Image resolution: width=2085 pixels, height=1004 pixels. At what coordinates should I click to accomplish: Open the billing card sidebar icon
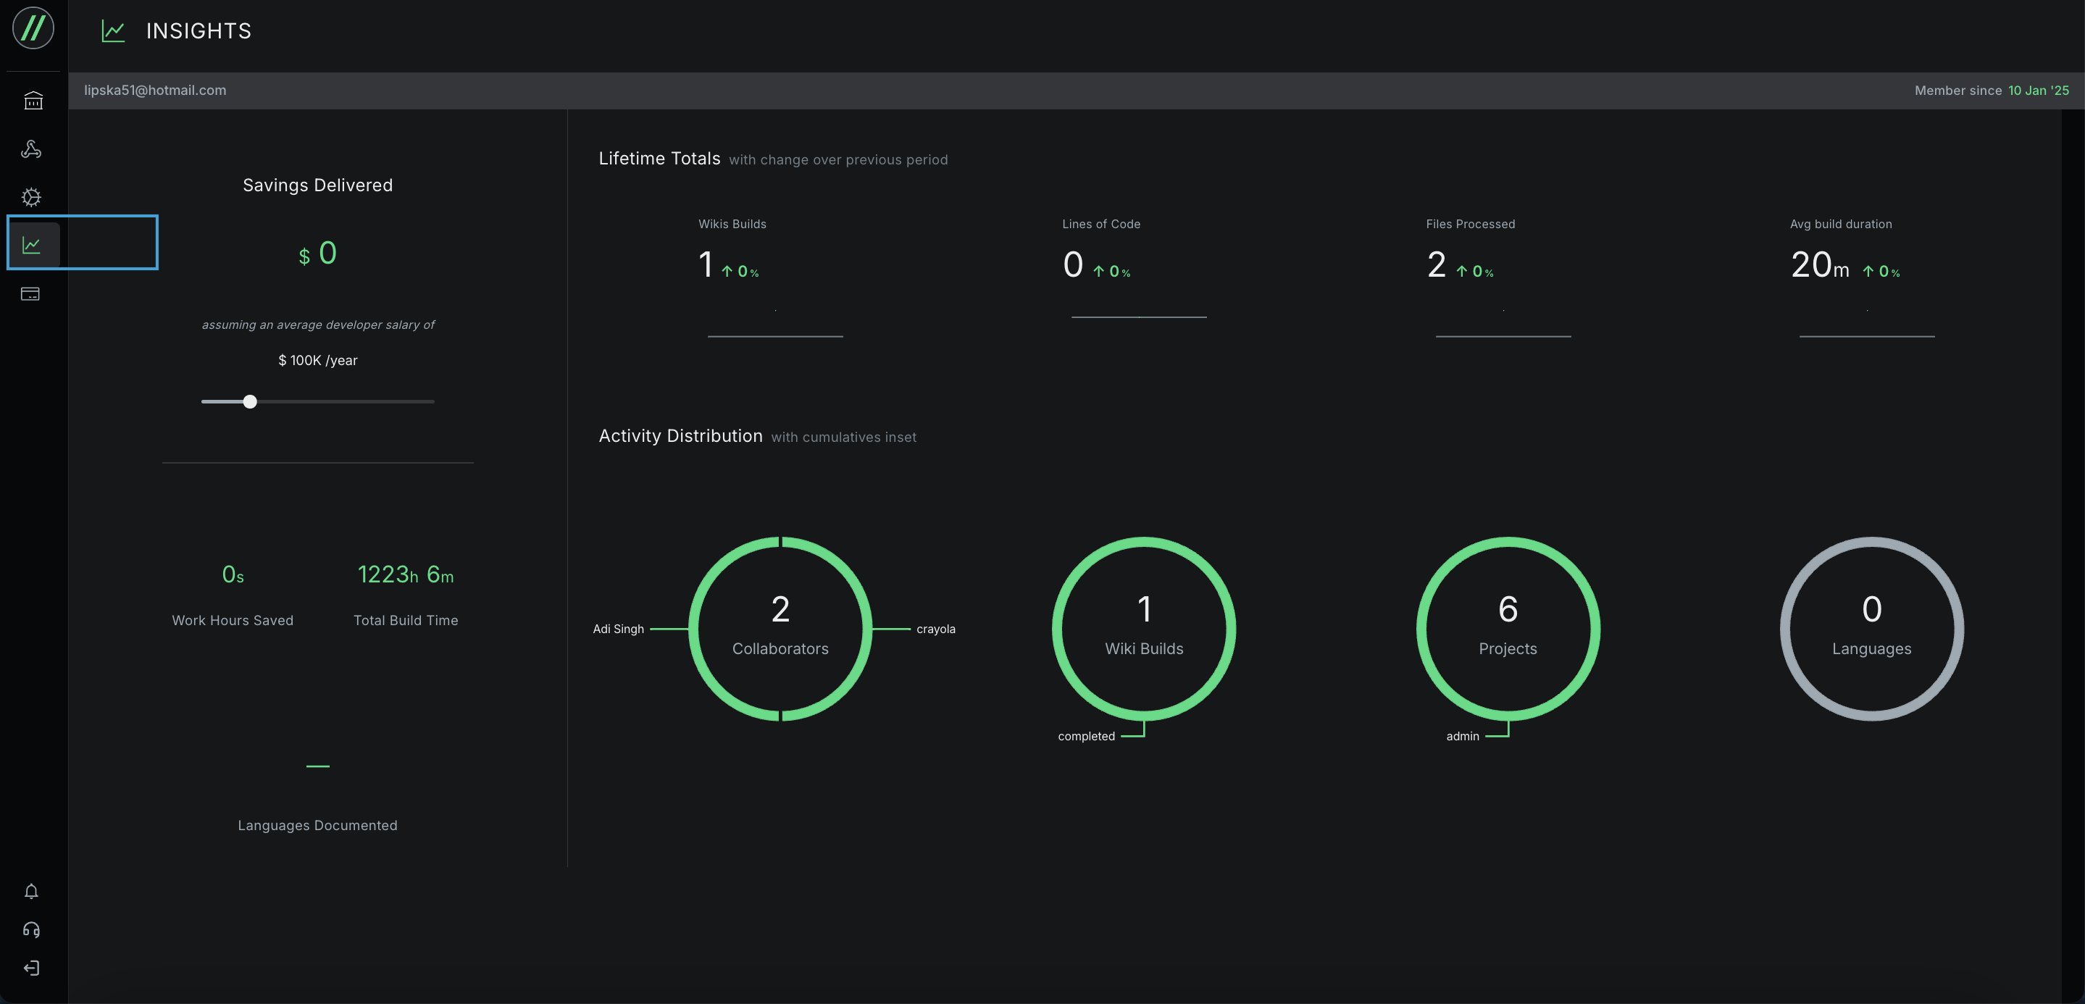tap(30, 293)
